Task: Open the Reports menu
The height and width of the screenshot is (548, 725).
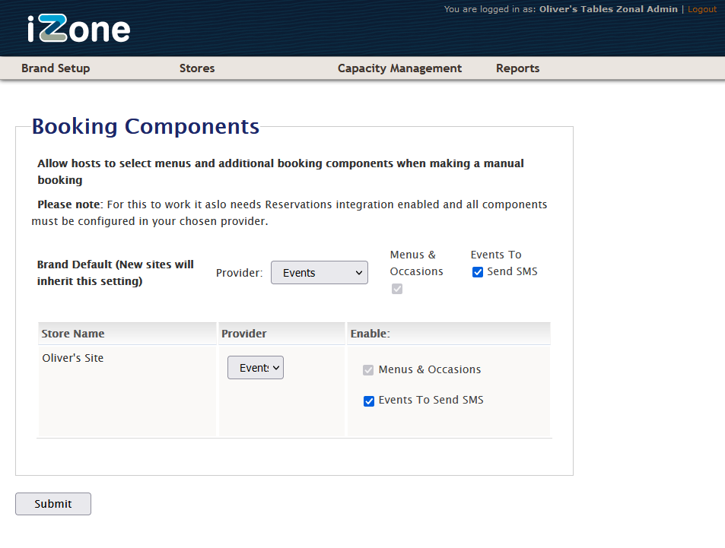Action: click(x=517, y=68)
